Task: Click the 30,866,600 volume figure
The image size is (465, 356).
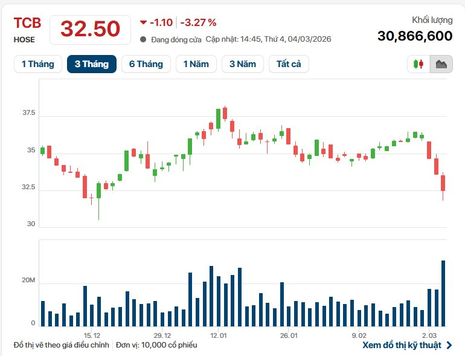Action: point(415,36)
